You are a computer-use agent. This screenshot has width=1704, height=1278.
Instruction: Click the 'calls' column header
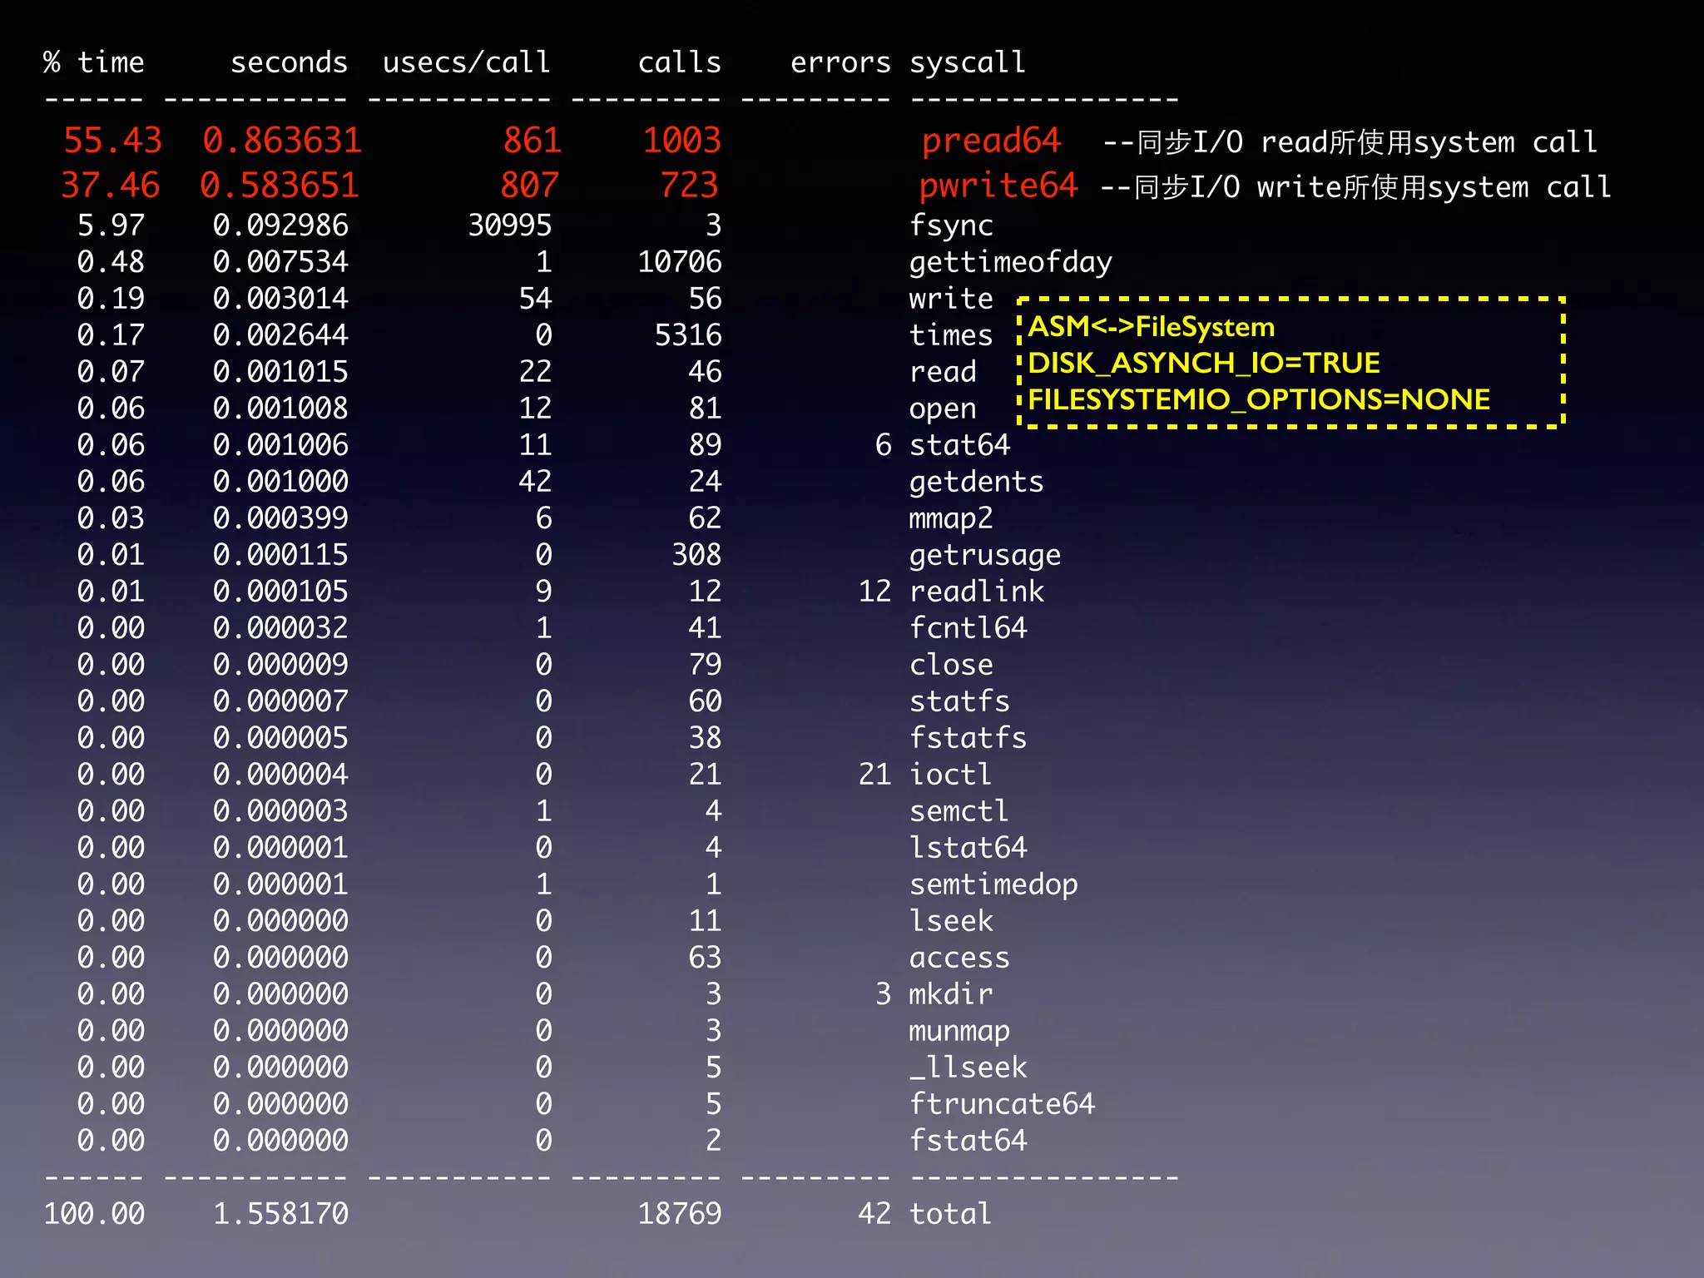[679, 62]
